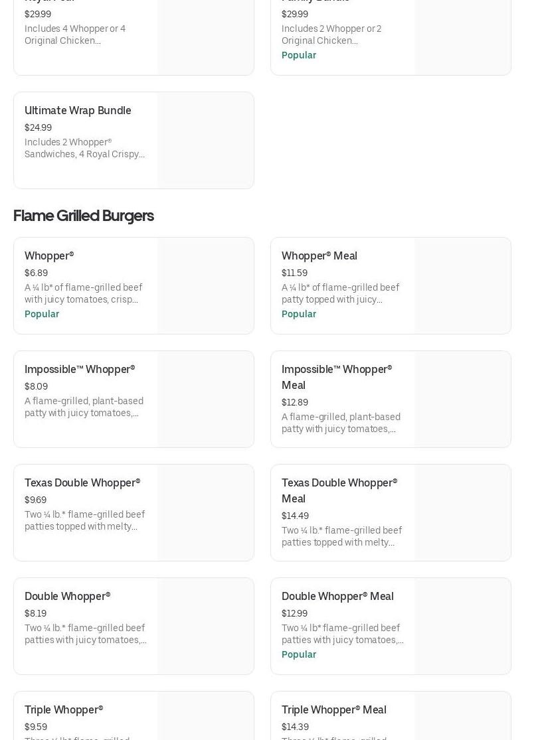Open the Whopper® Meal image thumbnail
Screen dimensions: 534x740
click(x=462, y=285)
